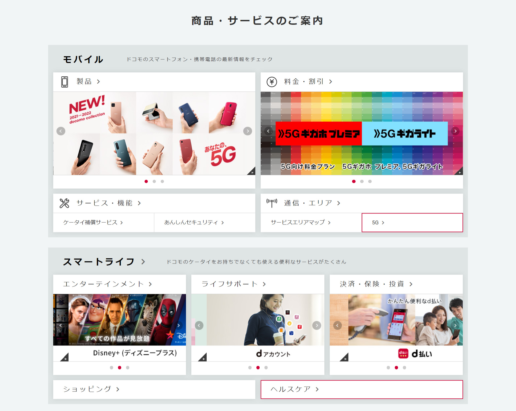Screen dimensions: 516x411
Task: Previous slide in the d払い carousel
Action: click(337, 325)
